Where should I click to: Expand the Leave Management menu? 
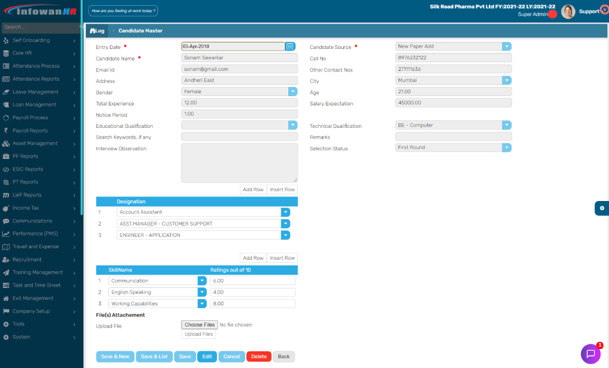pos(39,92)
